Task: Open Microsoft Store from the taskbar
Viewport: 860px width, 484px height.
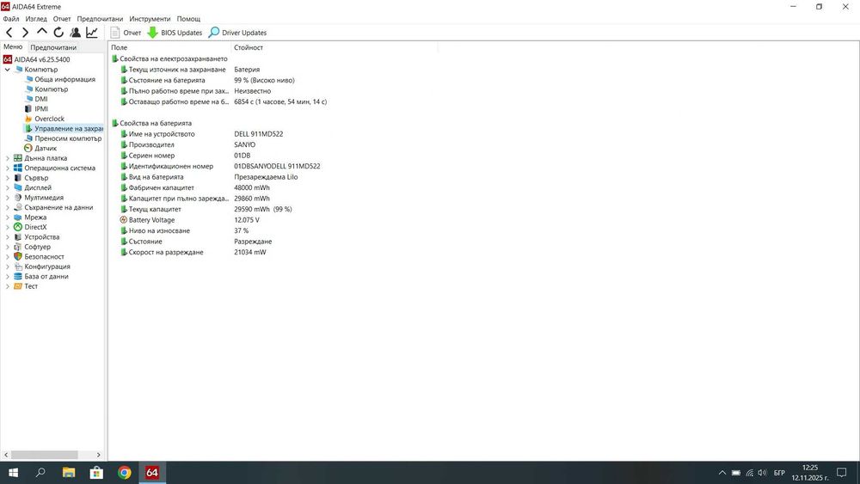Action: (x=96, y=473)
